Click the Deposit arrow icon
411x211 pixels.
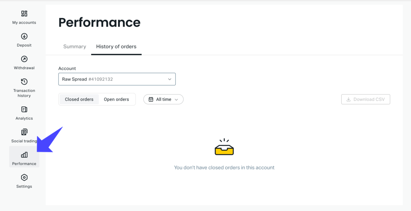[24, 36]
